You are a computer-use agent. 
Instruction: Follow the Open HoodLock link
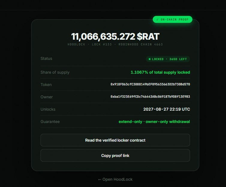coord(115,179)
